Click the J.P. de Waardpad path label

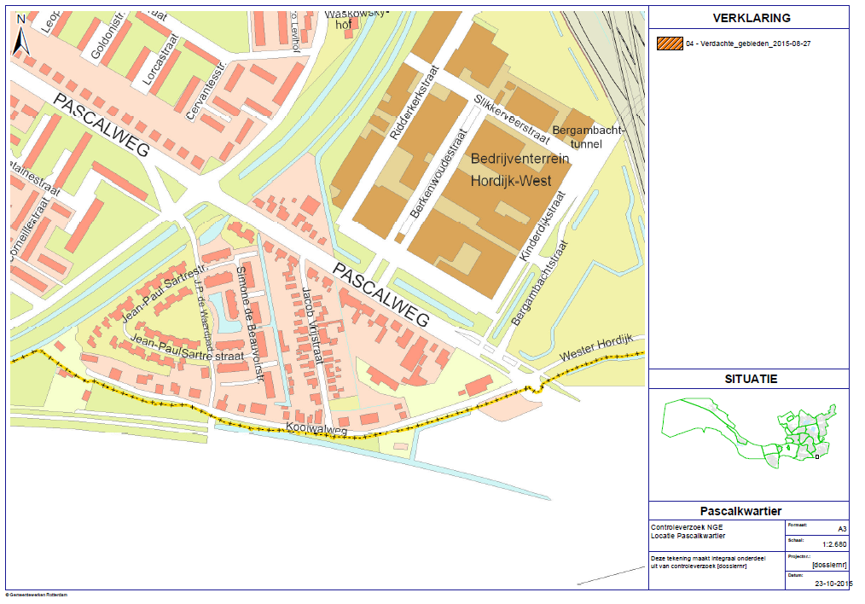point(203,317)
